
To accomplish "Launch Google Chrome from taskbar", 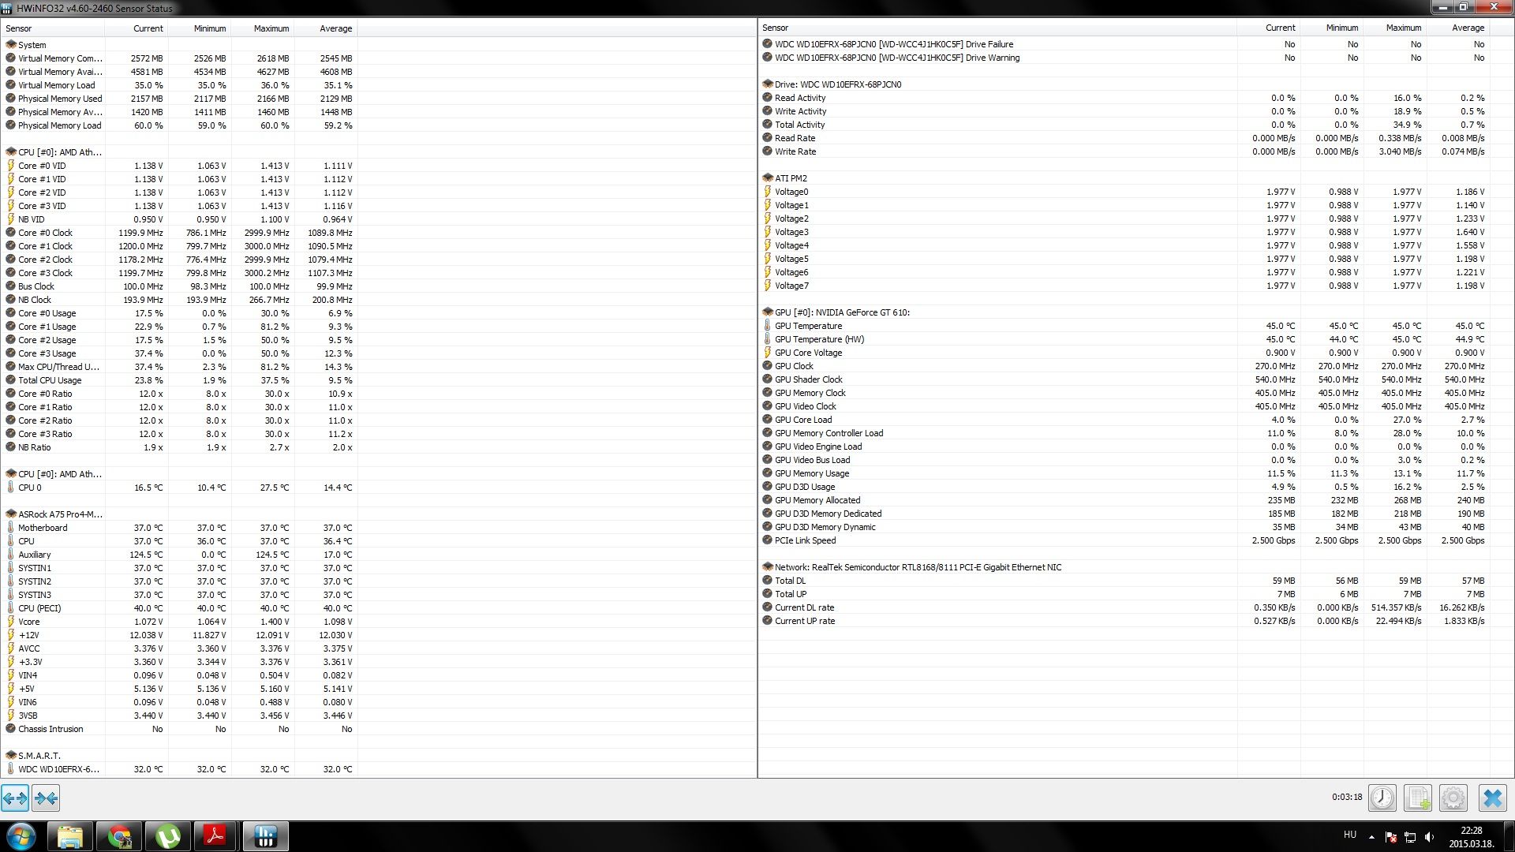I will click(119, 836).
